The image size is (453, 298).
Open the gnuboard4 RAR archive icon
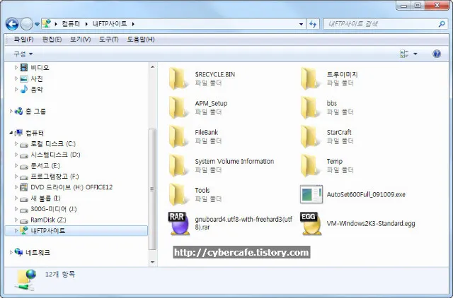pyautogui.click(x=176, y=223)
